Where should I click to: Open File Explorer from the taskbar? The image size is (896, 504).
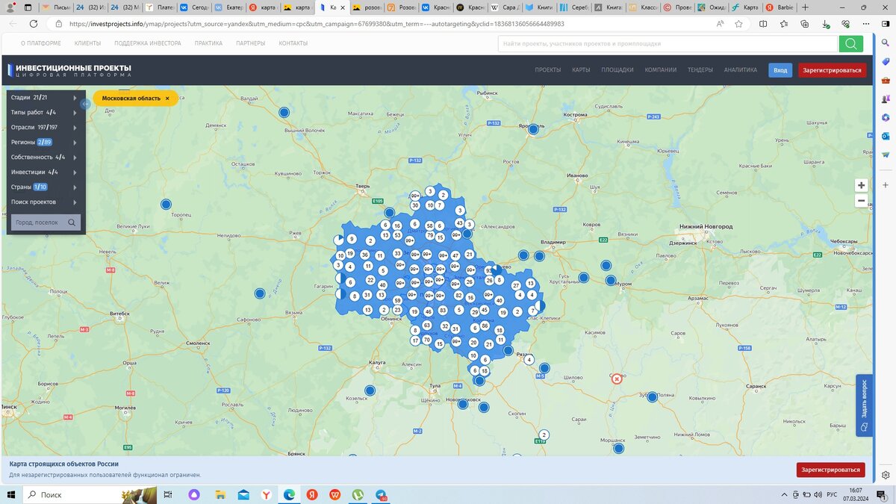220,494
